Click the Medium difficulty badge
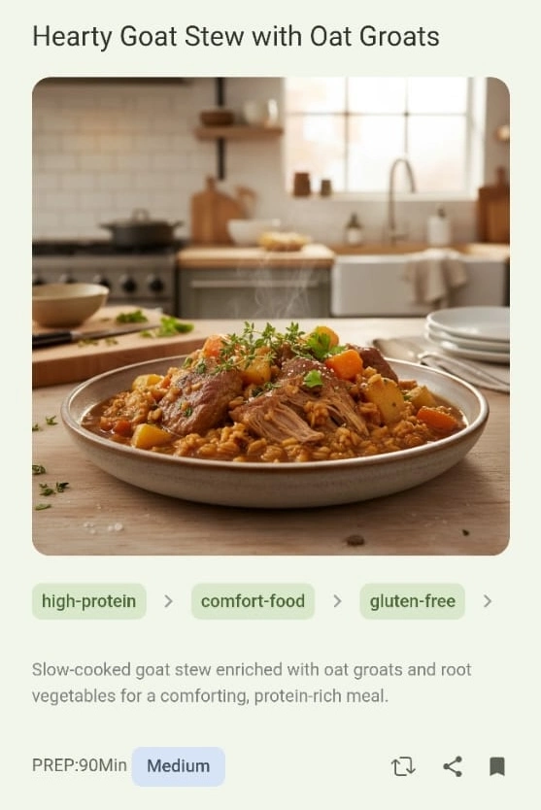Screen dimensions: 541x810 [179, 766]
